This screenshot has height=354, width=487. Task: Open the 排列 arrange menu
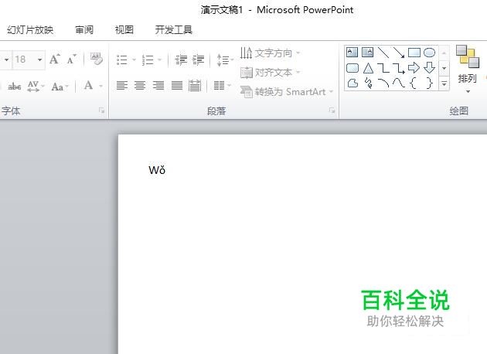click(467, 70)
